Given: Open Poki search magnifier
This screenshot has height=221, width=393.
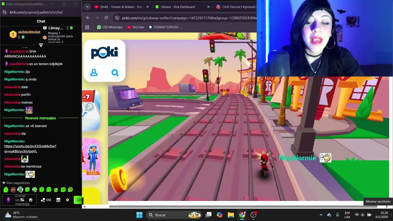Looking at the screenshot, I should [x=115, y=73].
